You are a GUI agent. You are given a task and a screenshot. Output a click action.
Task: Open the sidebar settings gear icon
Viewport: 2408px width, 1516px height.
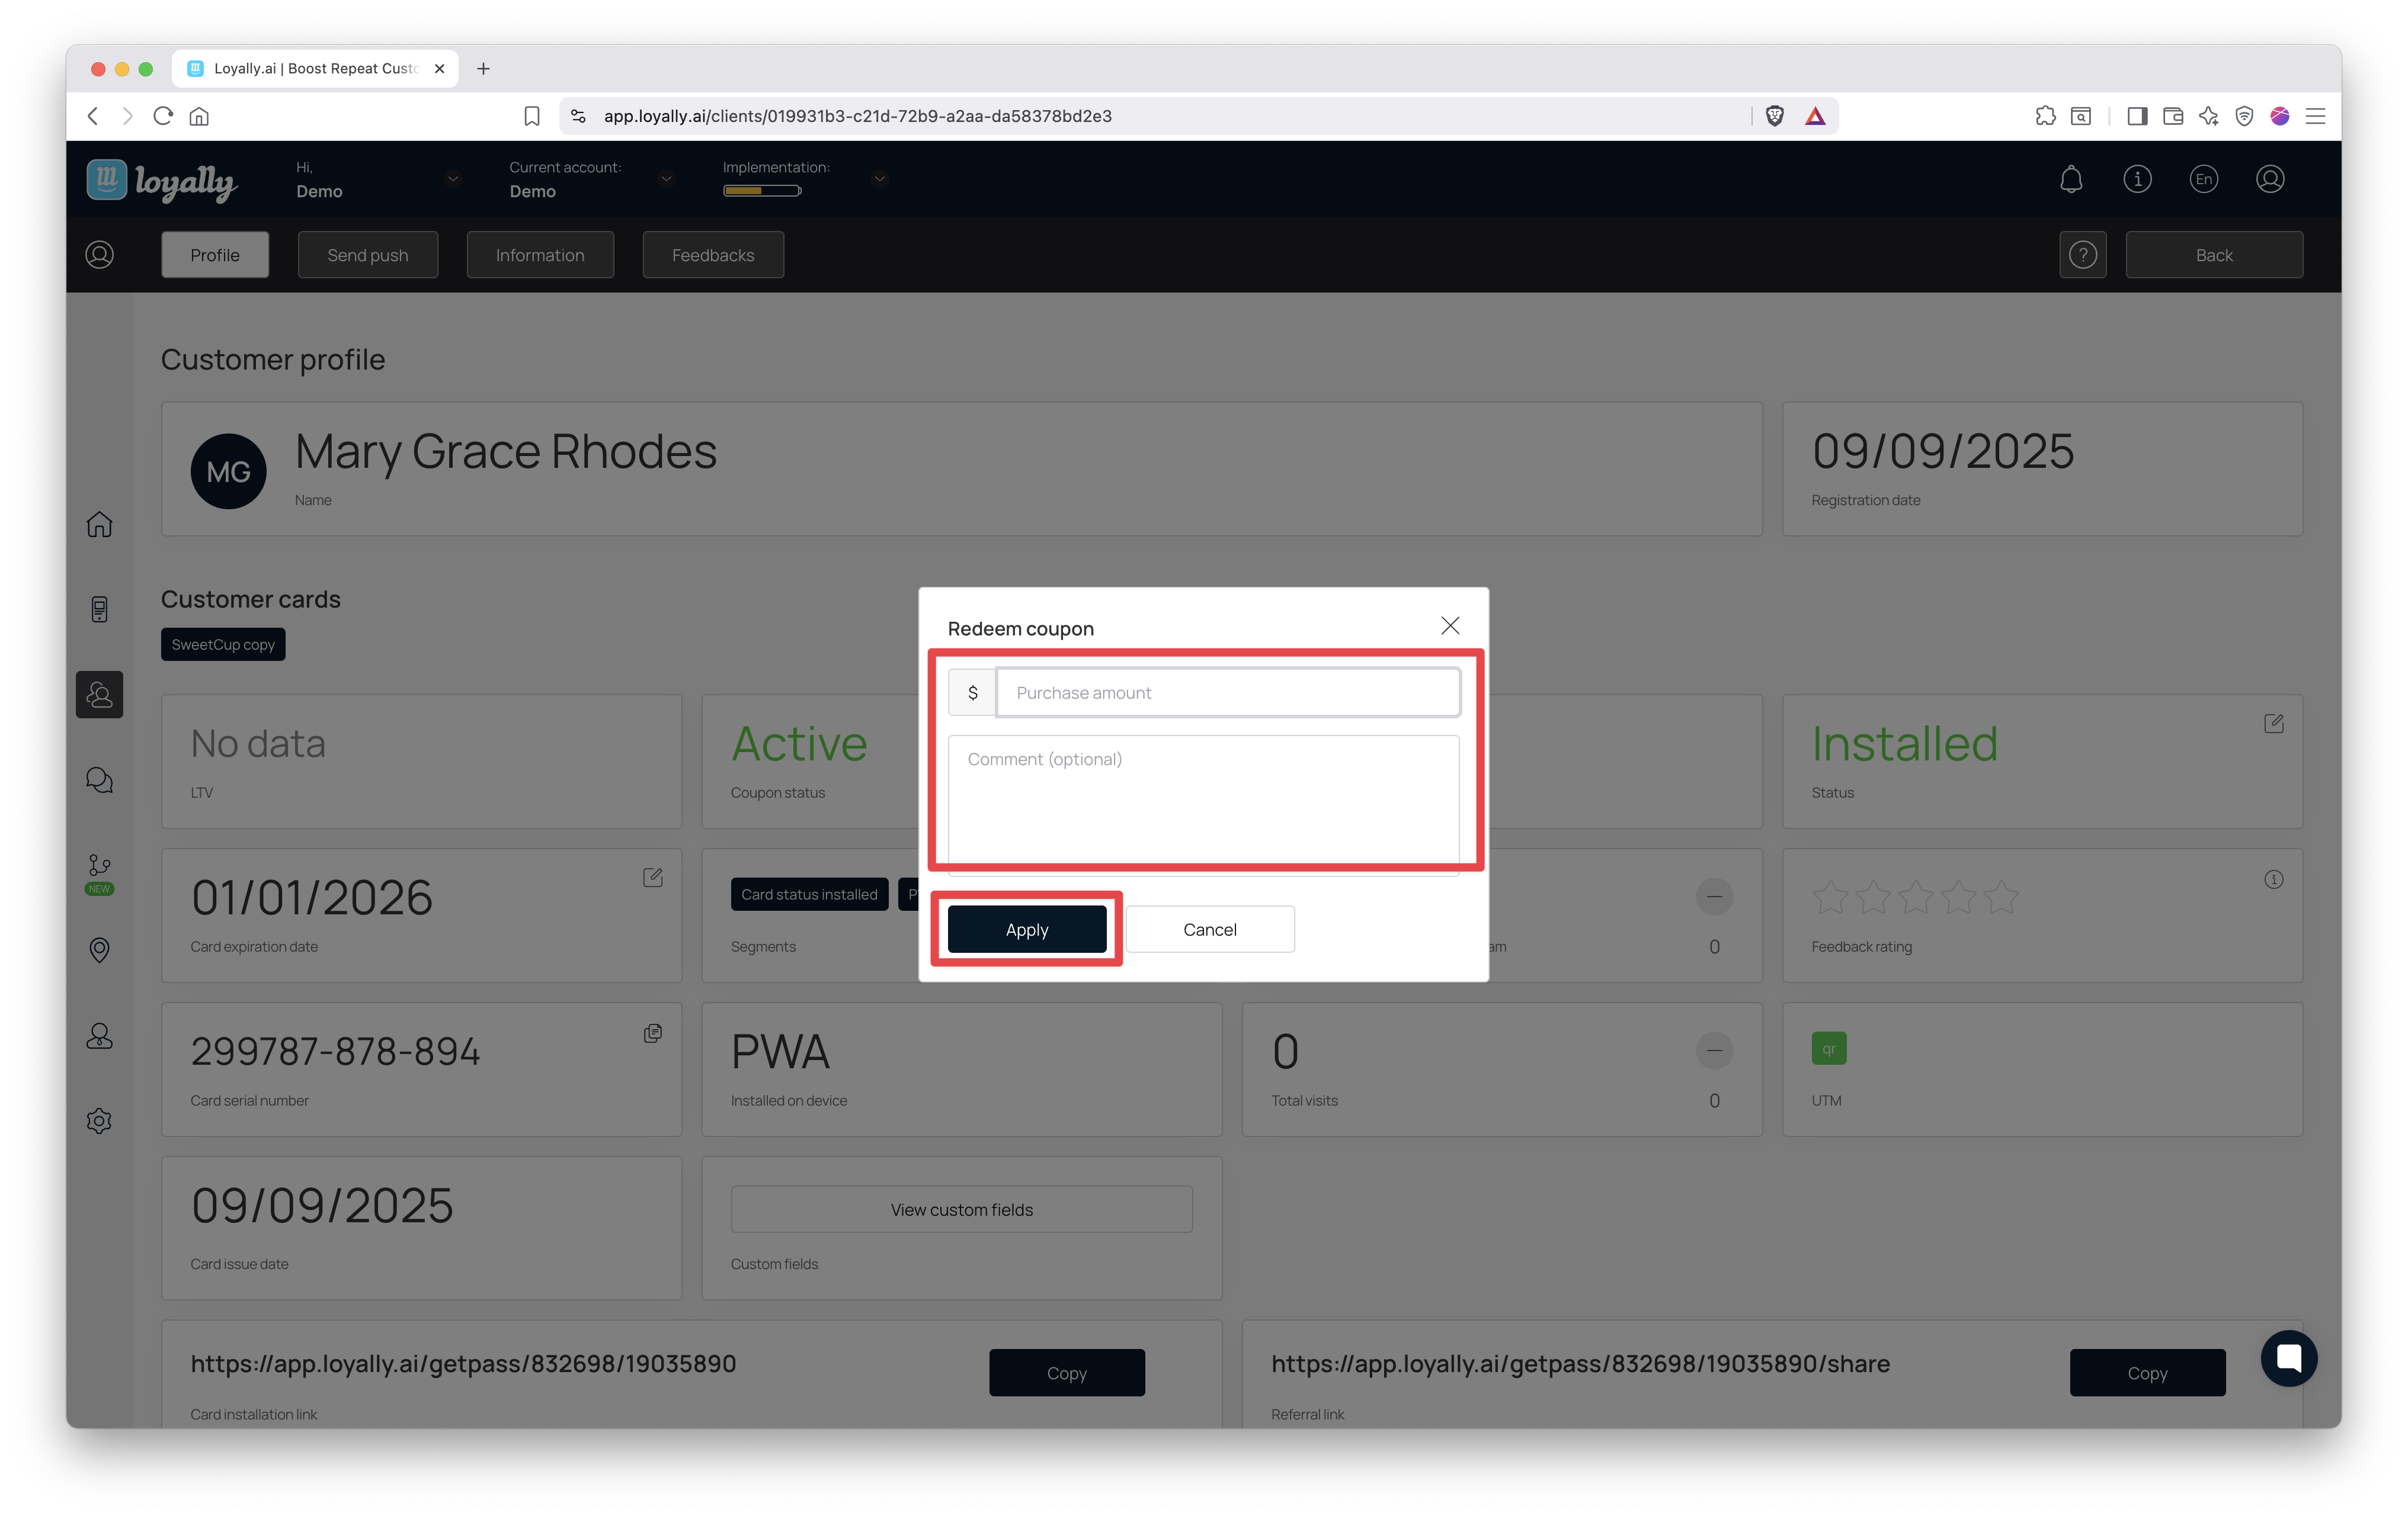click(99, 1120)
